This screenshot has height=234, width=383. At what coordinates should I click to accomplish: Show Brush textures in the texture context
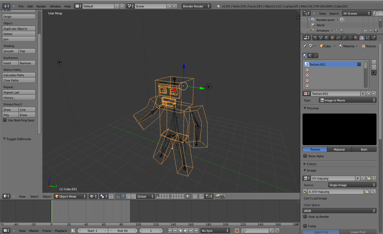pos(315,56)
